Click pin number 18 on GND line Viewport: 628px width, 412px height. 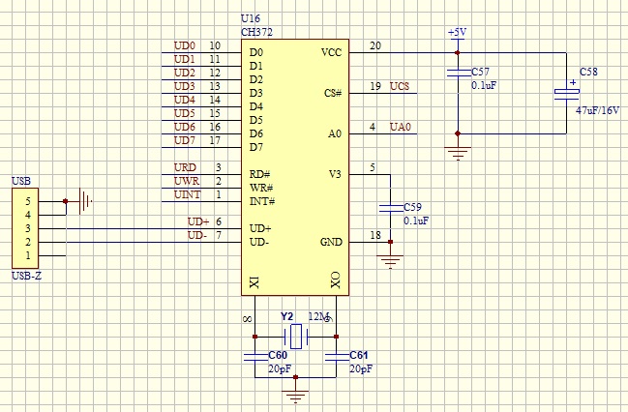tap(375, 235)
